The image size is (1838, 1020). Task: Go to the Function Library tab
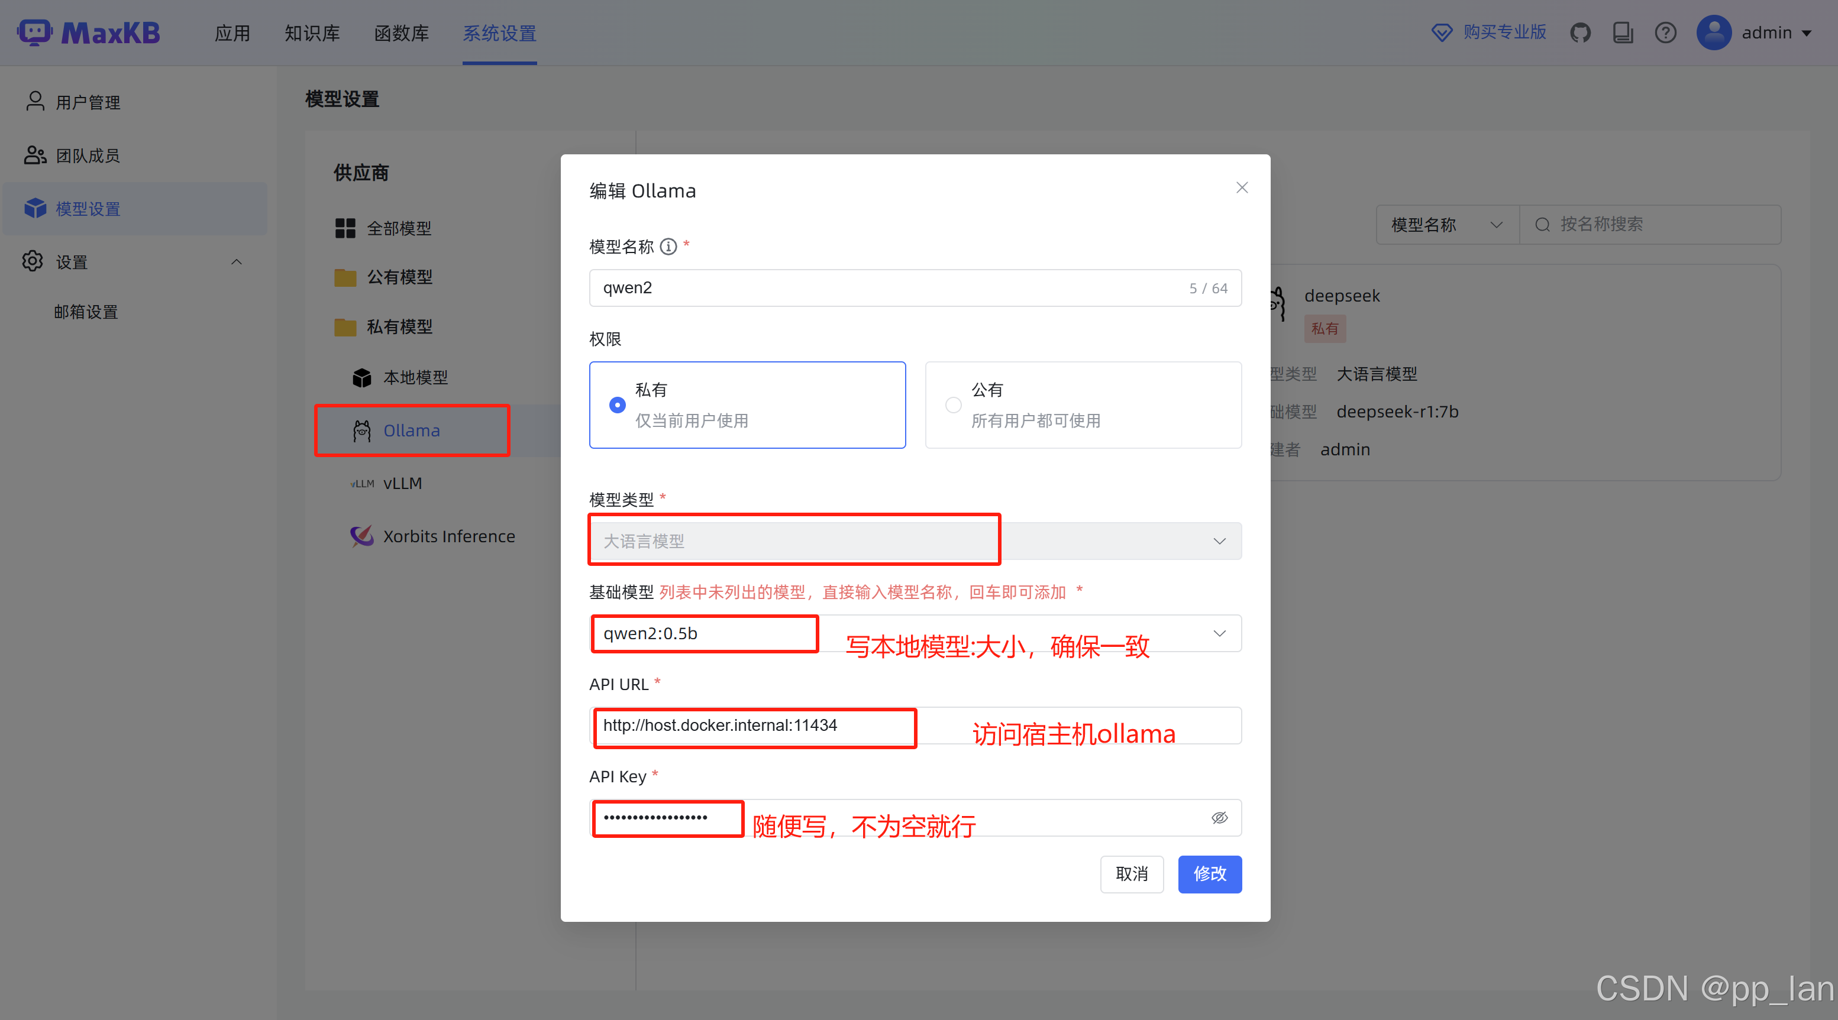click(402, 33)
